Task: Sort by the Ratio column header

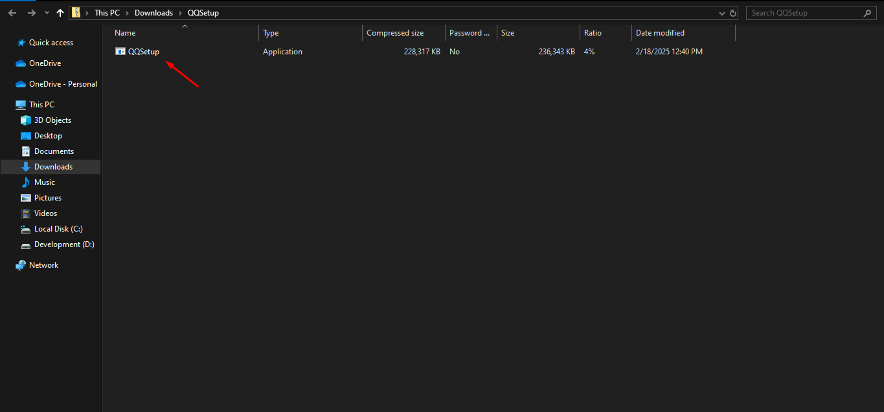Action: tap(606, 33)
